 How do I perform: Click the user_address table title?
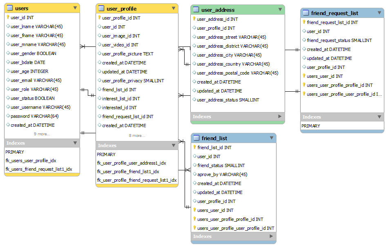coord(218,10)
